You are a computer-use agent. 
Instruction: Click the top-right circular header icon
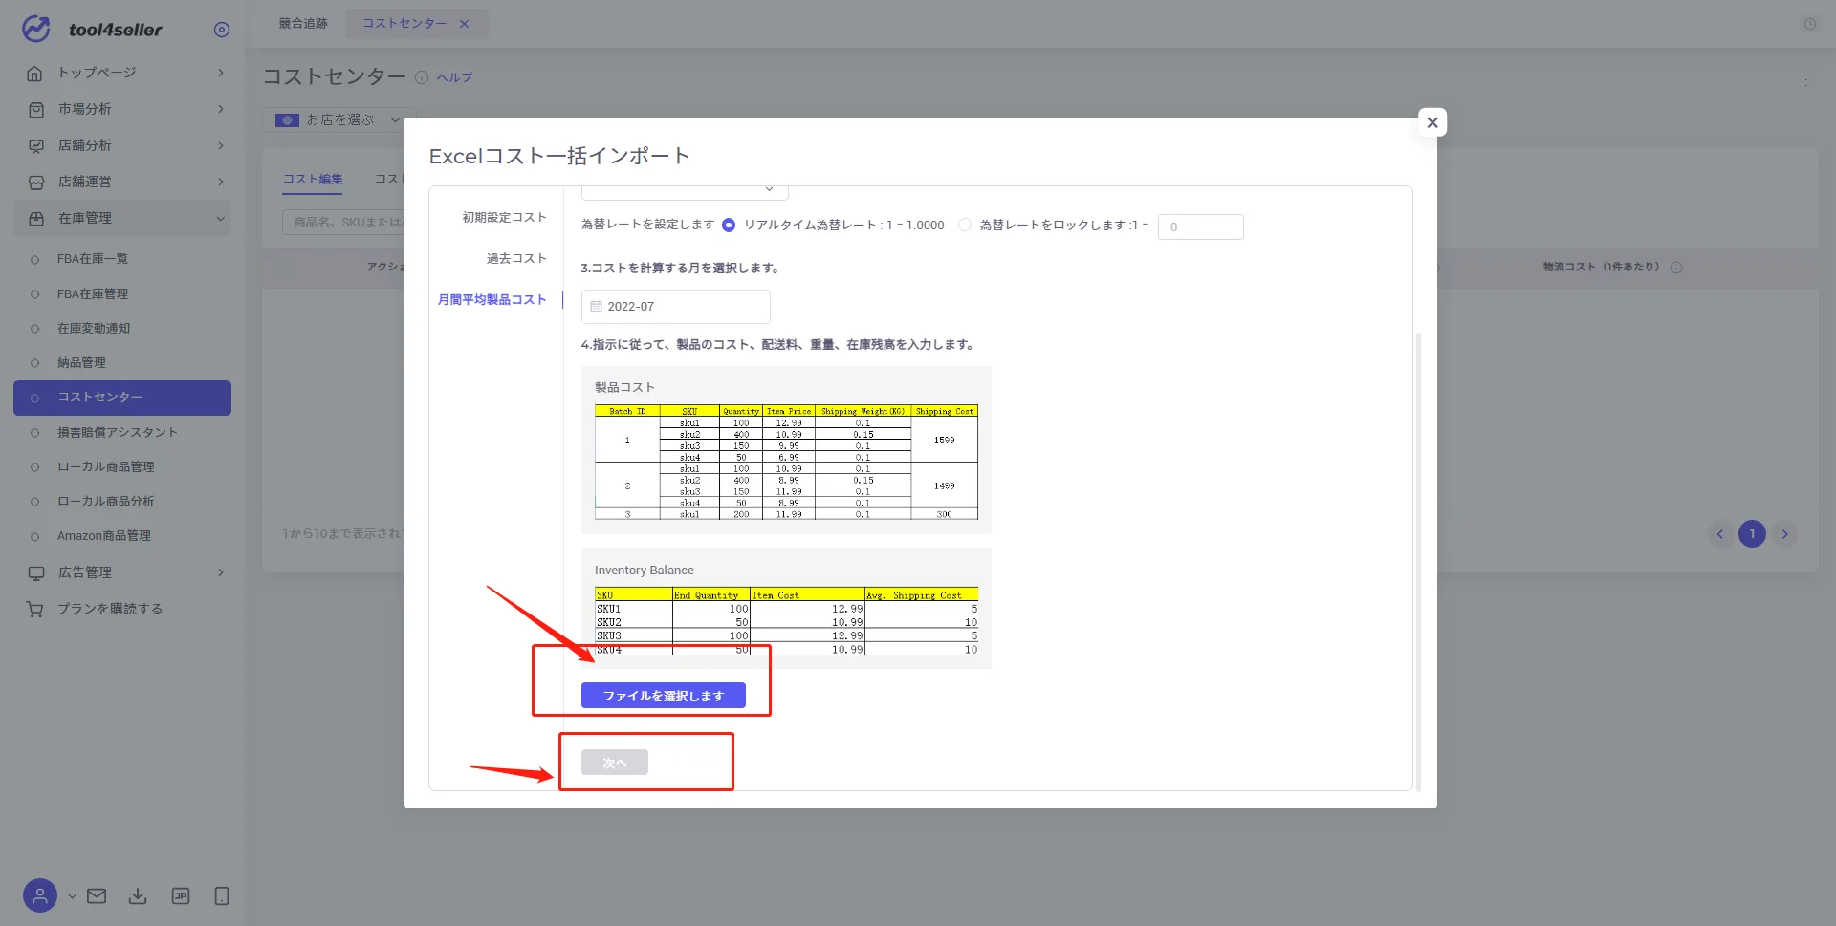(1809, 24)
